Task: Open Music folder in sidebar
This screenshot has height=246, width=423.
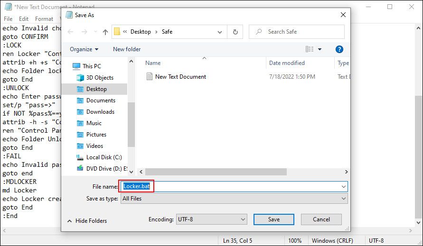Action: (x=94, y=123)
